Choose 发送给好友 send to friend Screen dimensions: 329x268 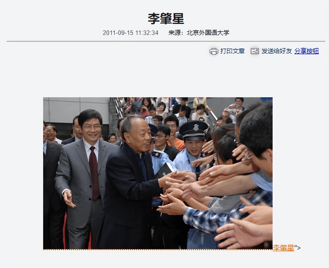(x=277, y=51)
